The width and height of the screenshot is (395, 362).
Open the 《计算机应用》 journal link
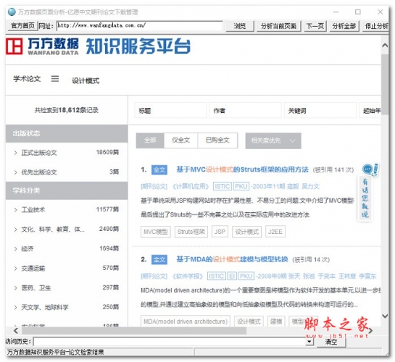191,186
